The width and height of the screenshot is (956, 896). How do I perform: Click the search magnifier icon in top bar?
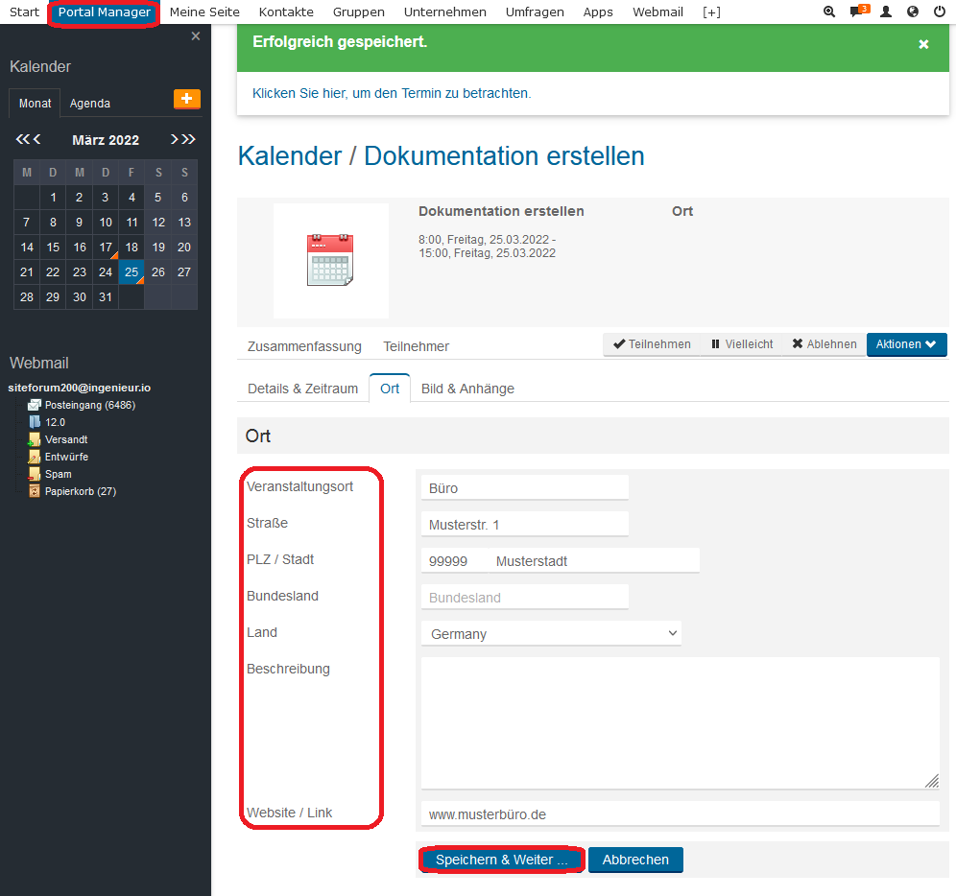pos(829,12)
